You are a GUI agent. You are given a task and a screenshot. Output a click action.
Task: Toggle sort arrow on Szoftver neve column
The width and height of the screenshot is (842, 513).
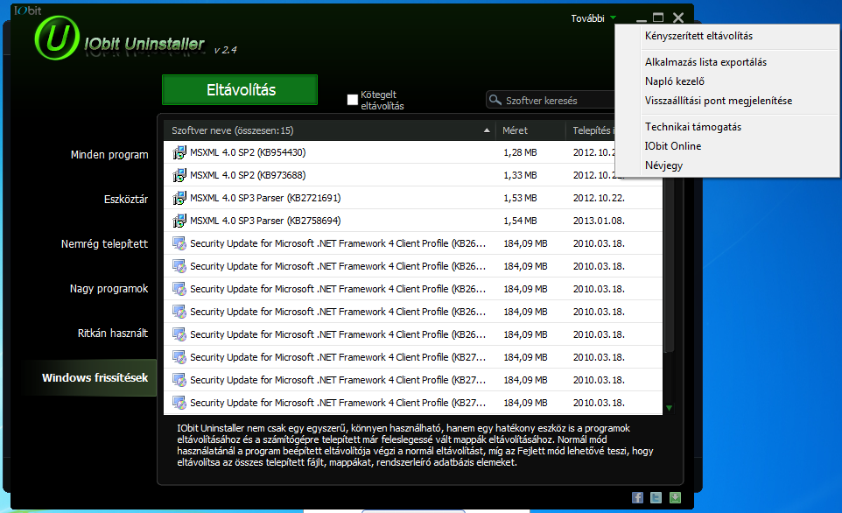[487, 130]
